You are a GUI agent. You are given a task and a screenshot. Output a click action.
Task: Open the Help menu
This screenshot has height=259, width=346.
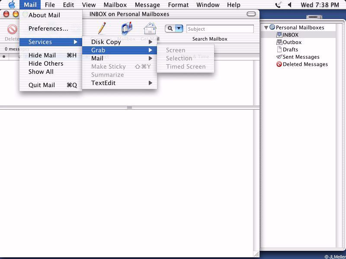click(x=234, y=5)
